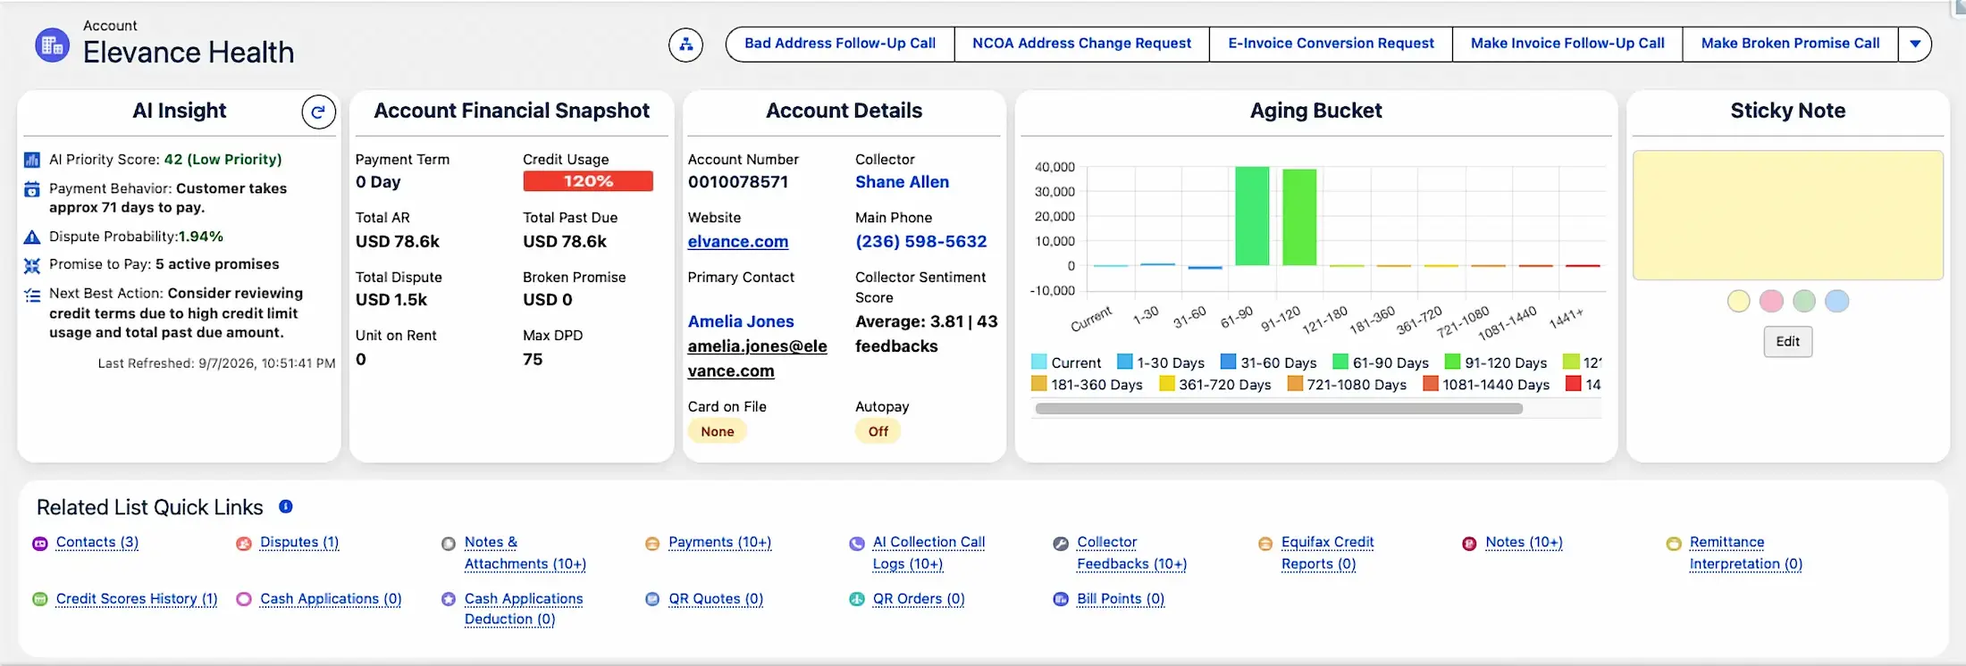Click the info icon beside Related List Quick Links

click(x=286, y=506)
